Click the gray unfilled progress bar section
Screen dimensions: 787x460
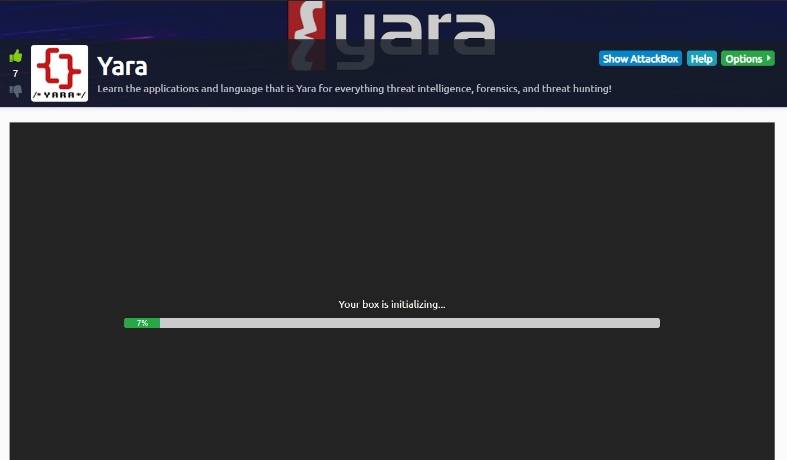point(410,323)
